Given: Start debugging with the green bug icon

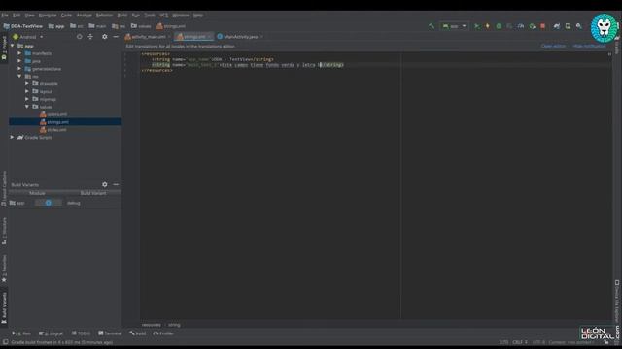Looking at the screenshot, I should coord(499,26).
